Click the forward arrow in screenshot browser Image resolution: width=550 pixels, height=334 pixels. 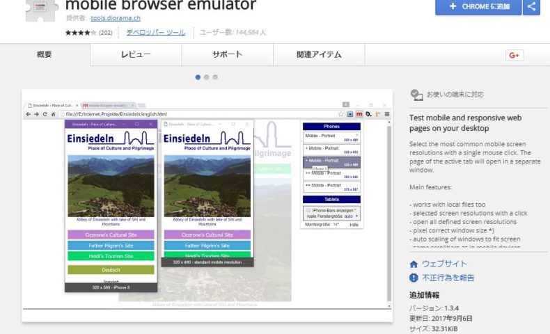(36, 114)
